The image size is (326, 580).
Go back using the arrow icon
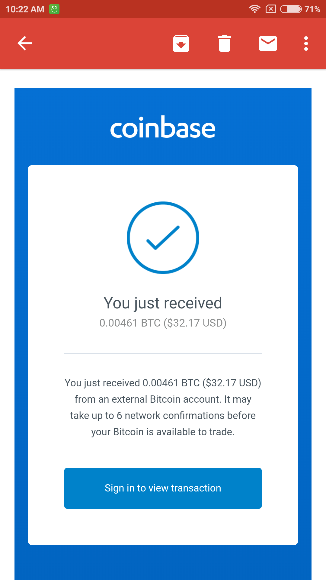tap(25, 43)
